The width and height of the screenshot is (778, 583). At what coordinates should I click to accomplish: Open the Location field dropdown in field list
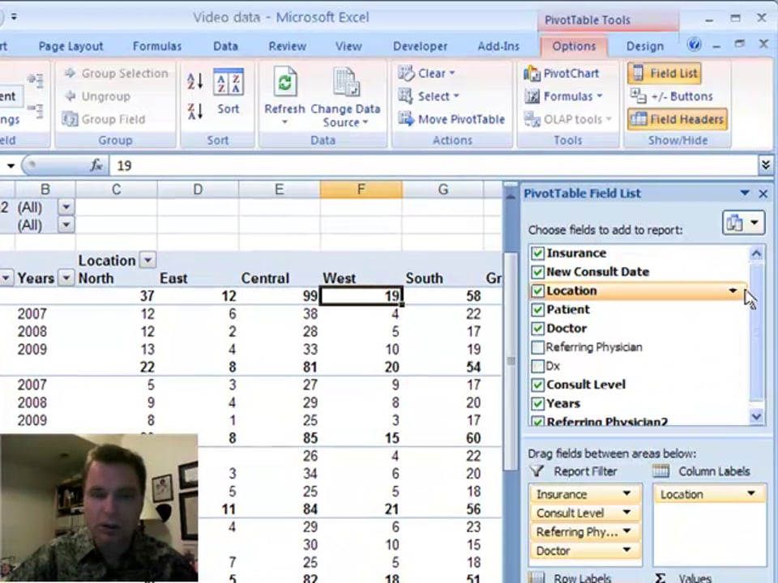733,291
